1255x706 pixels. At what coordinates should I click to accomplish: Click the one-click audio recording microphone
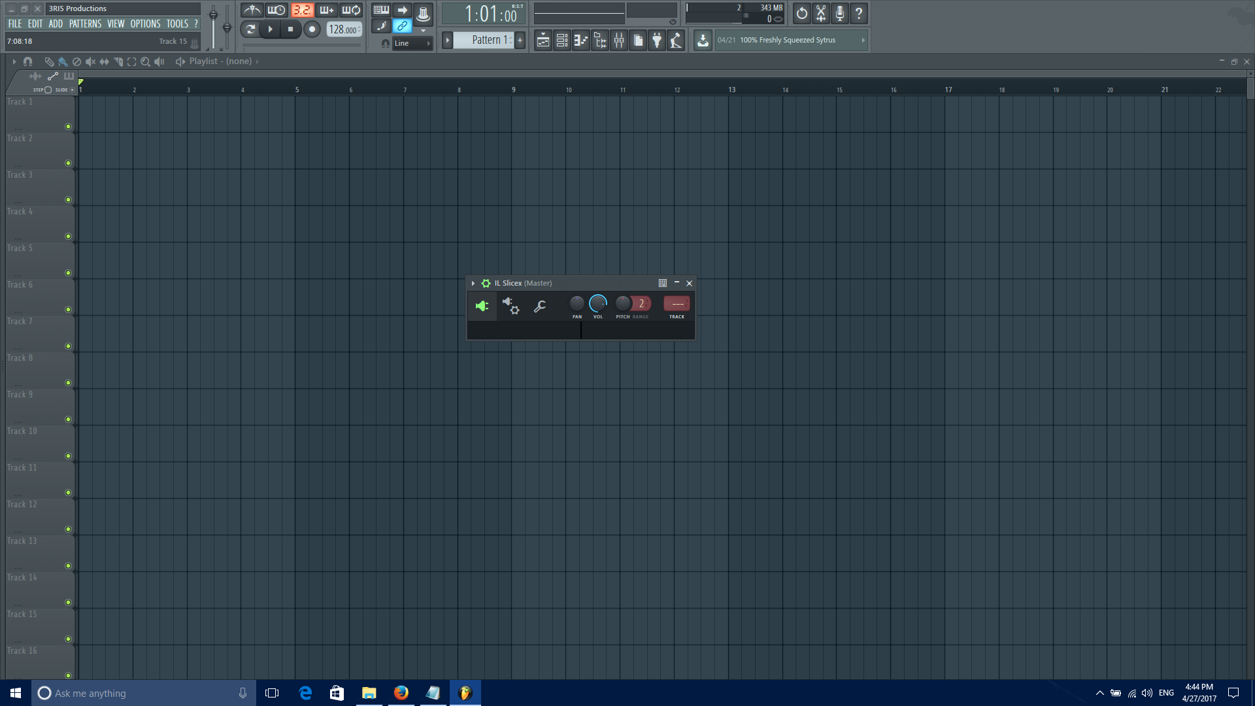click(840, 13)
